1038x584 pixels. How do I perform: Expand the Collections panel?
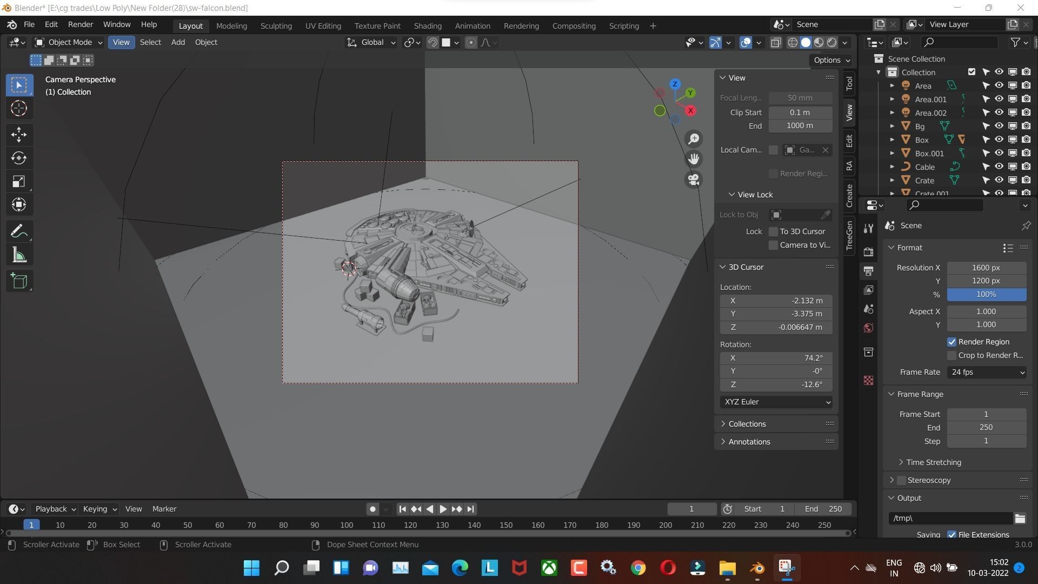(x=747, y=424)
